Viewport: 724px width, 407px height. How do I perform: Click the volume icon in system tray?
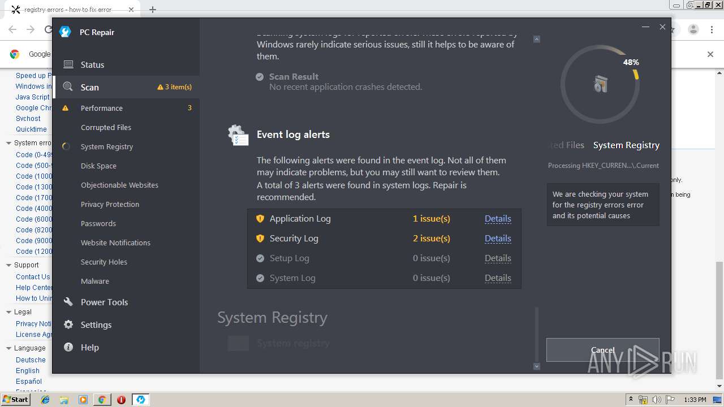coord(657,400)
